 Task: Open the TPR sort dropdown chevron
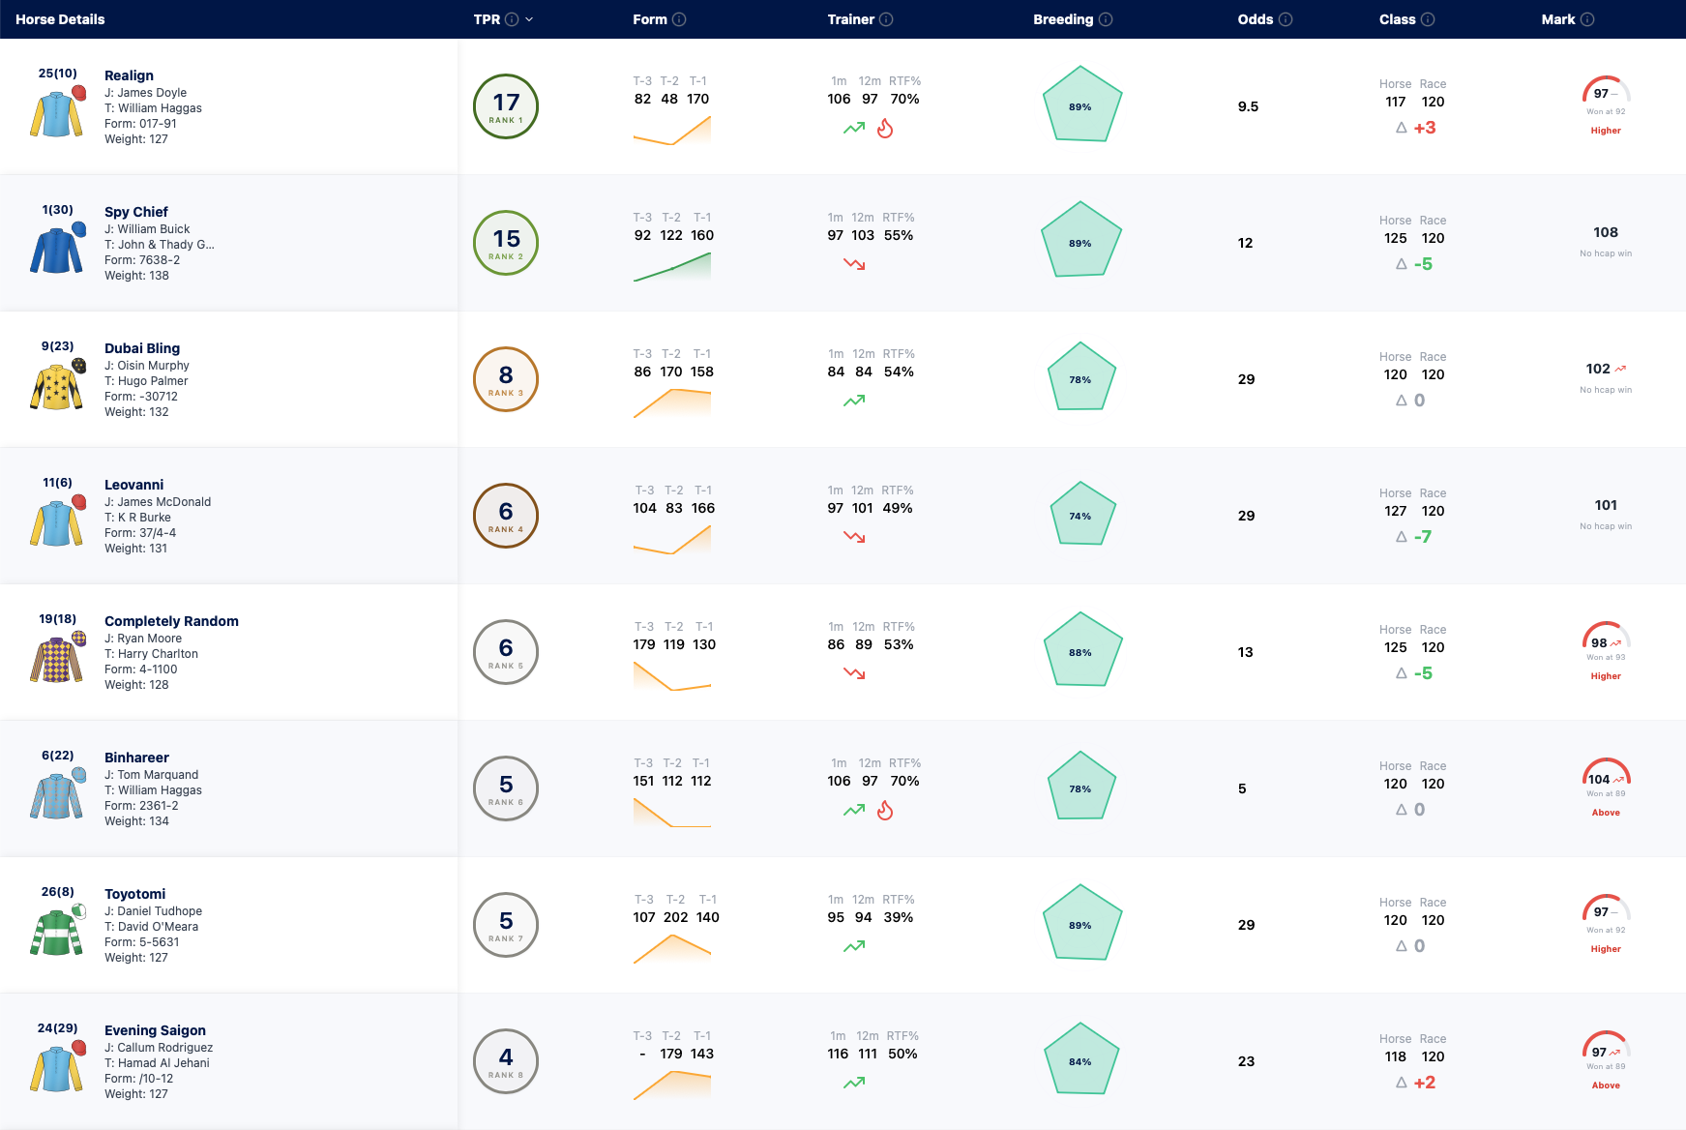coord(529,19)
